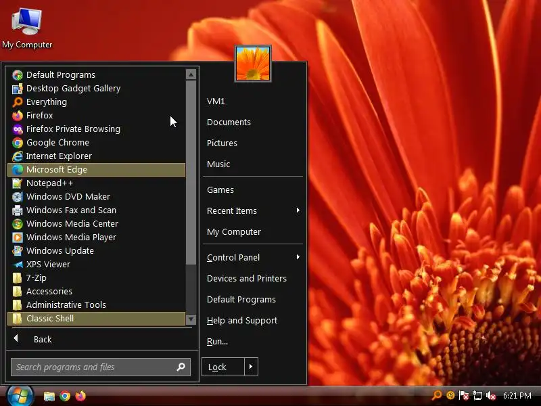Open Games from start menu
Screen dimensions: 541x406
tap(220, 190)
